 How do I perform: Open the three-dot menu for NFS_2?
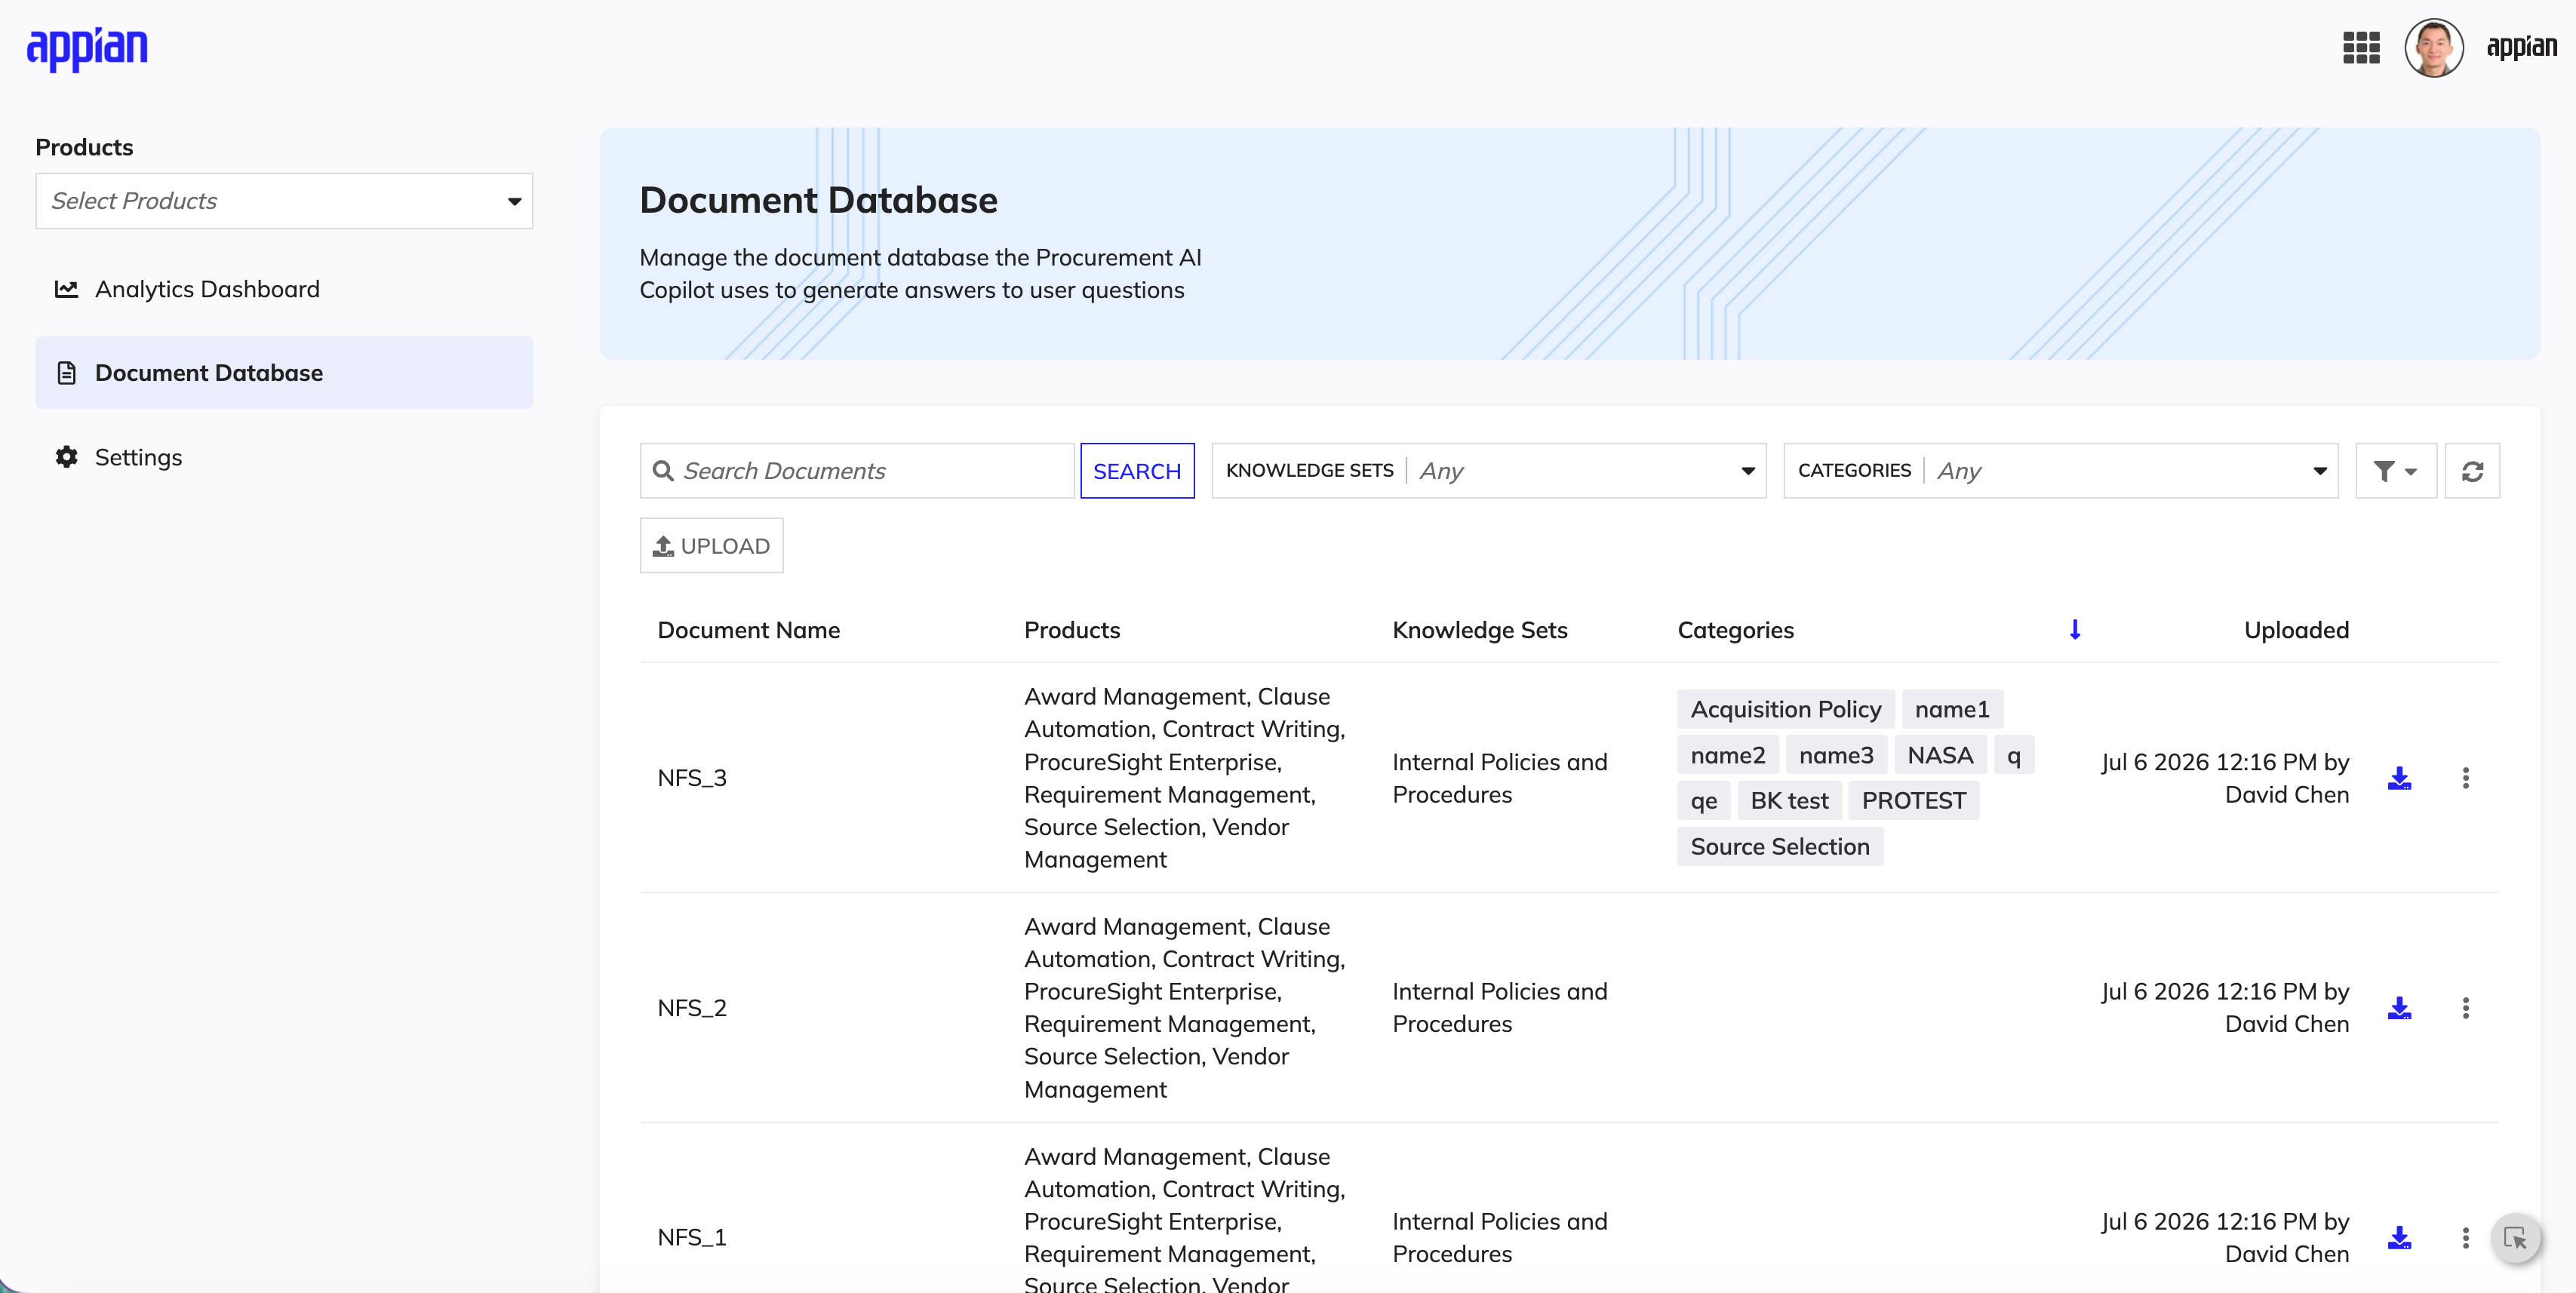coord(2465,1008)
